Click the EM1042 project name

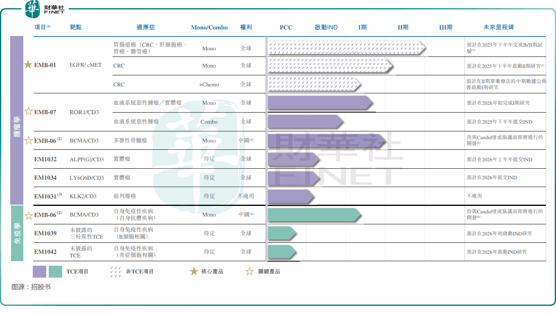45,252
